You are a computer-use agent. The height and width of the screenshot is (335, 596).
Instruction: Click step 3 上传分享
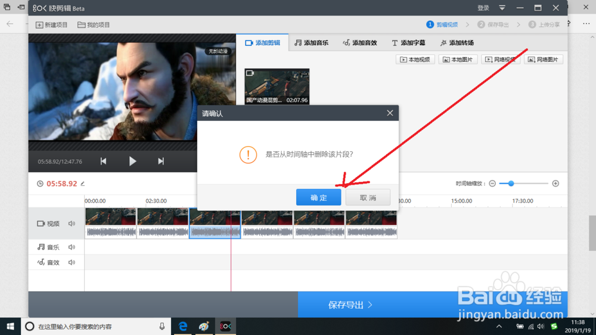pyautogui.click(x=544, y=24)
